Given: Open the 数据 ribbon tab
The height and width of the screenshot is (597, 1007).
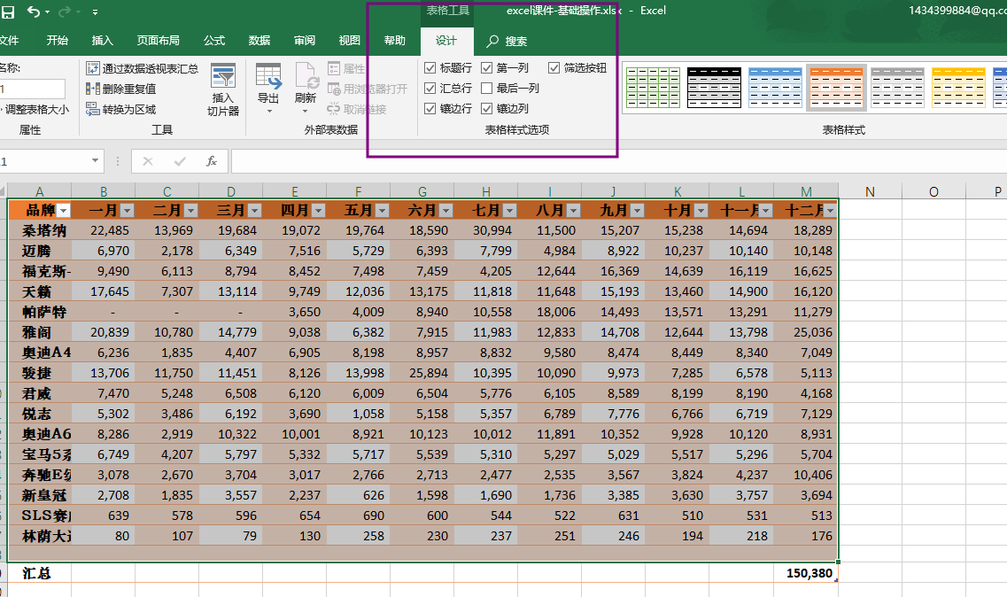Looking at the screenshot, I should click(x=259, y=41).
